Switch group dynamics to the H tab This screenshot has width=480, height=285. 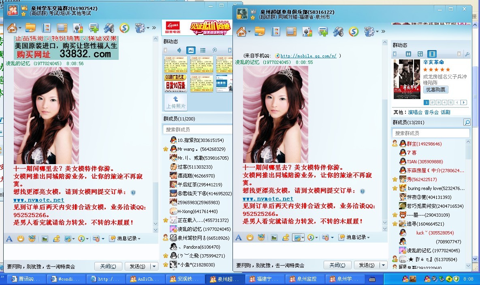408,54
